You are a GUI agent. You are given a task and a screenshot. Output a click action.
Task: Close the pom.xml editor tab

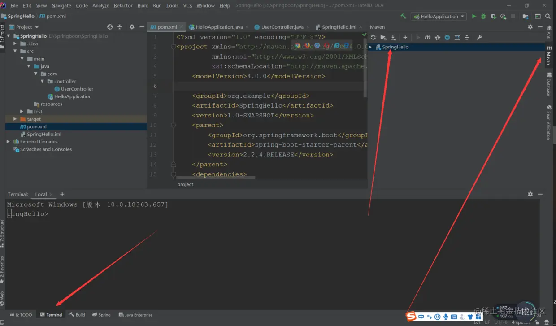(x=181, y=27)
